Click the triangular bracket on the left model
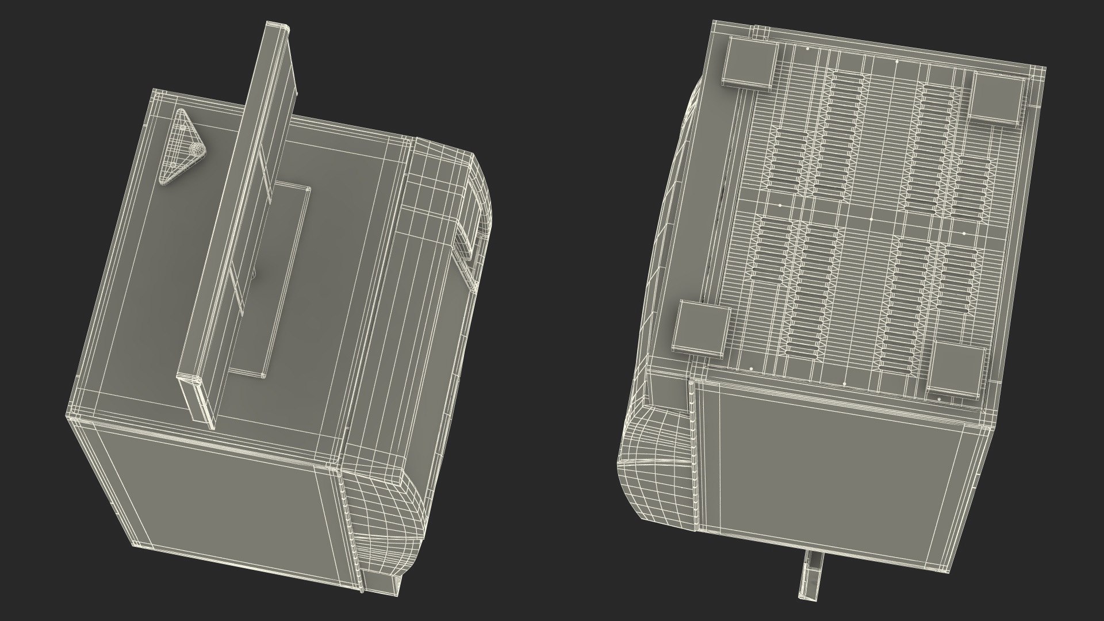1104x621 pixels. click(x=182, y=147)
